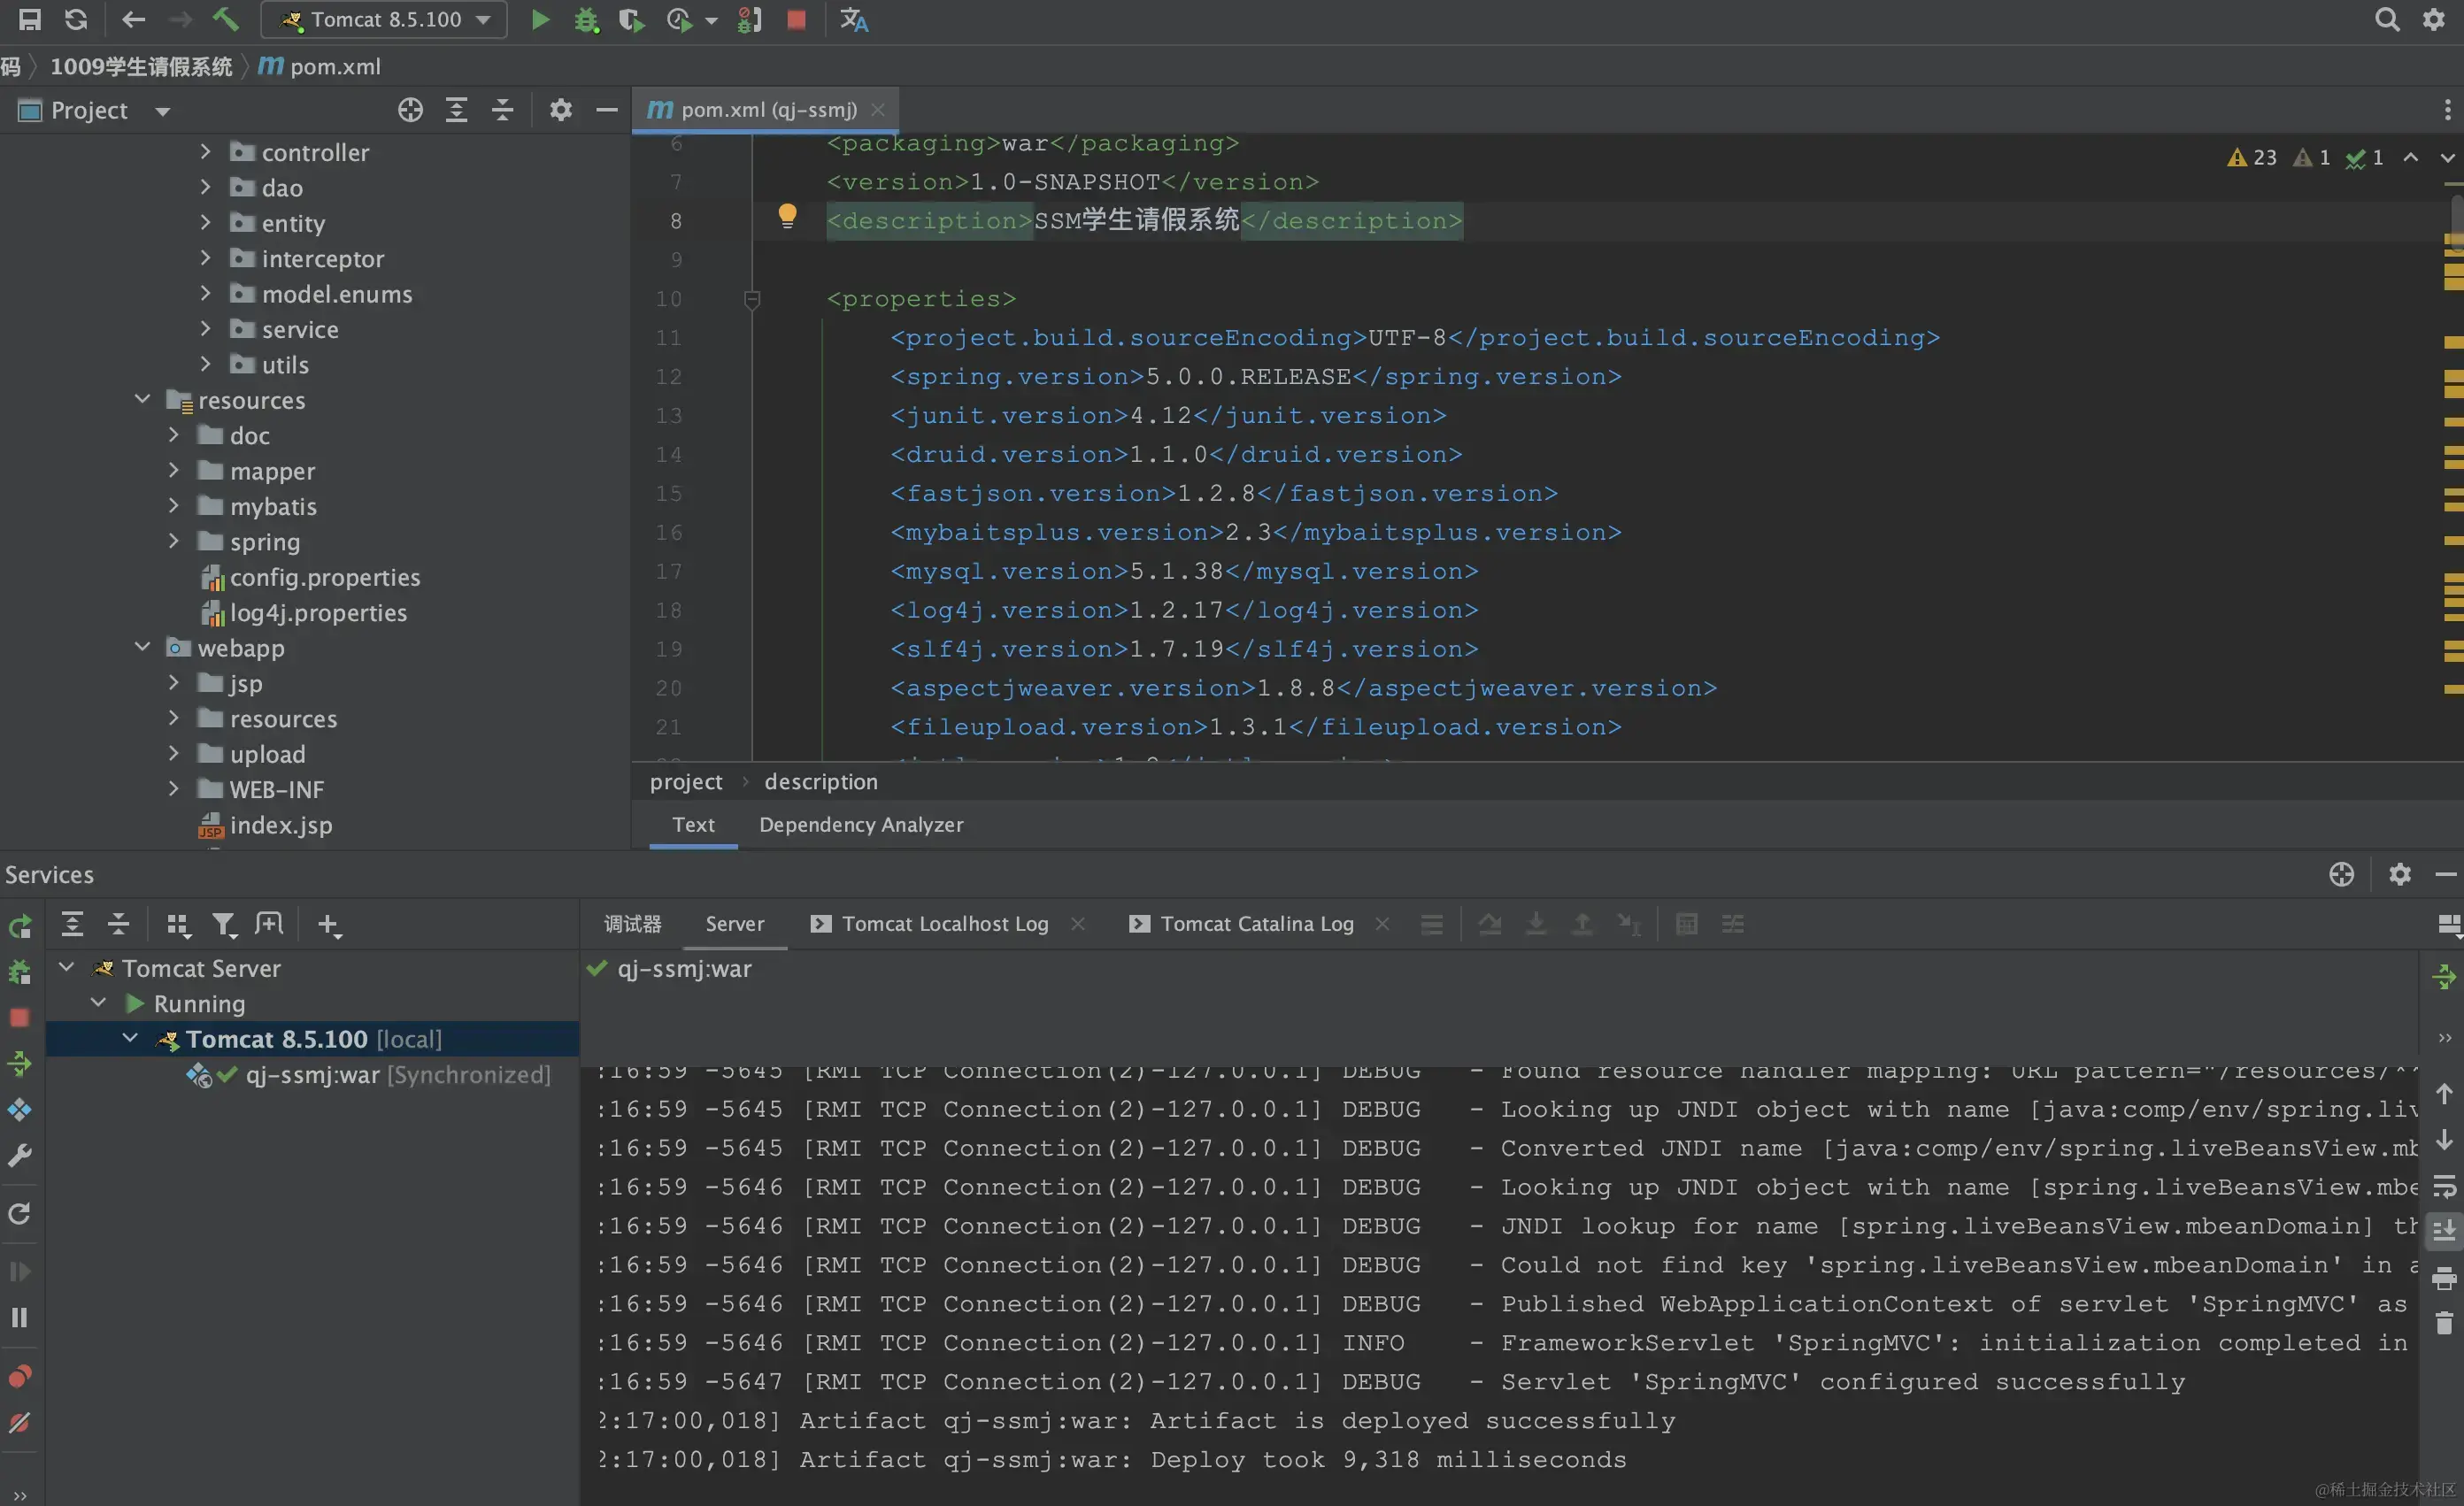
Task: Click Run with Coverage icon
Action: pos(632,19)
